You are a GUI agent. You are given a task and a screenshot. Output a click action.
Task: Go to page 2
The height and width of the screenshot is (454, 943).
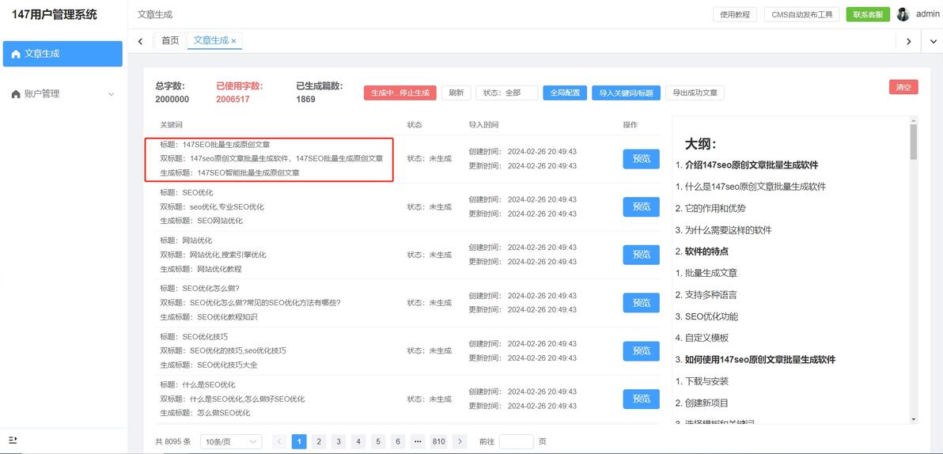click(x=319, y=441)
